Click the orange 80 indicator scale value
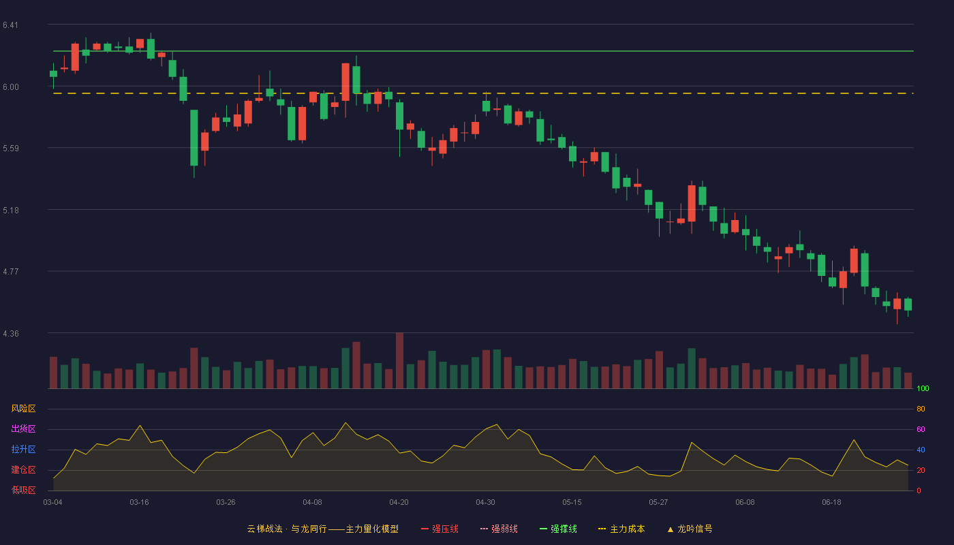Image resolution: width=954 pixels, height=545 pixels. (x=921, y=409)
